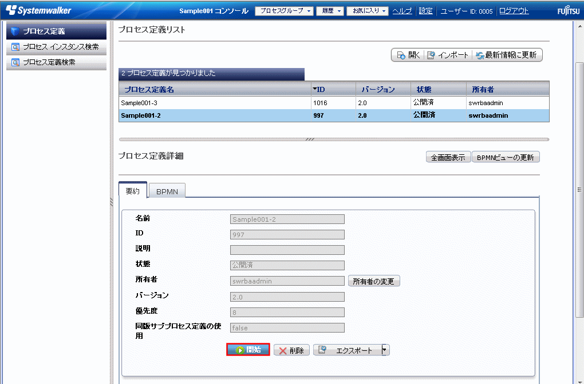Switch to the BPMN tab

167,191
